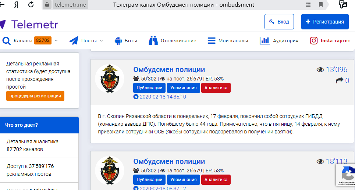The height and width of the screenshot is (190, 355).
Task: Click the paper plane Посты icon
Action: pos(74,40)
